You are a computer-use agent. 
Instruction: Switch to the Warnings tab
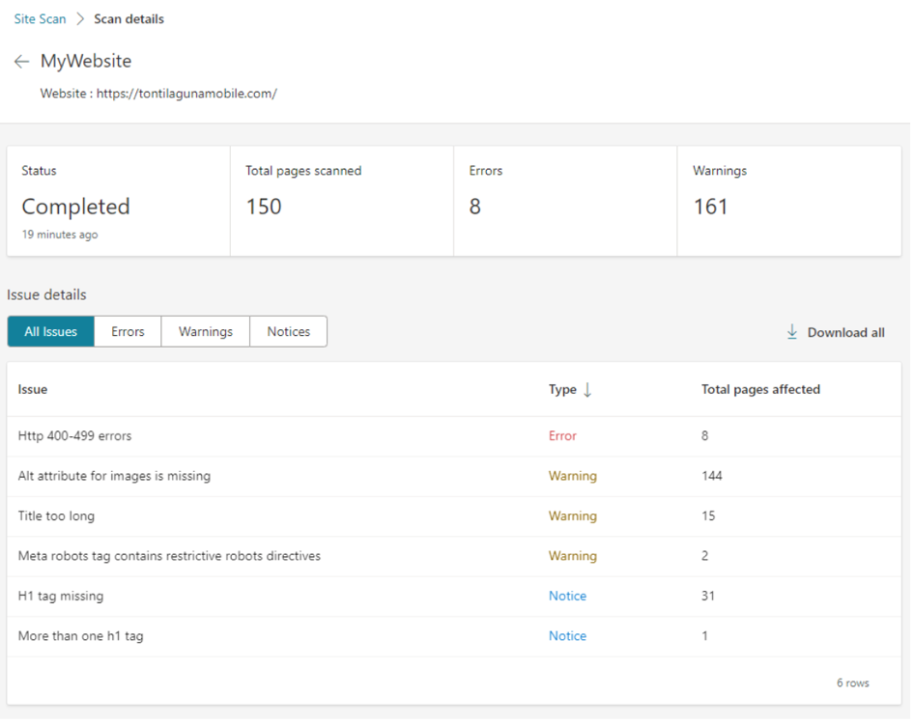[x=205, y=332]
